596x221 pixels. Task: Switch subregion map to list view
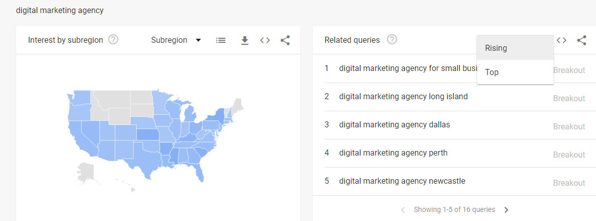[x=221, y=40]
